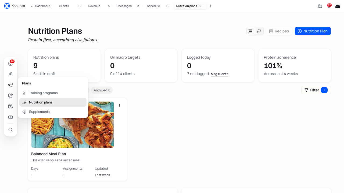Click the blue Nutrition Plan button

pos(313,31)
